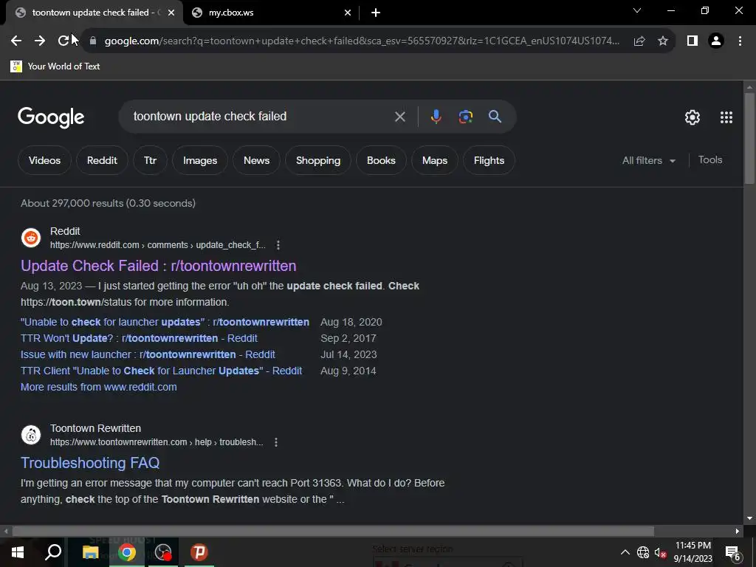Open the search Tools options

(709, 160)
